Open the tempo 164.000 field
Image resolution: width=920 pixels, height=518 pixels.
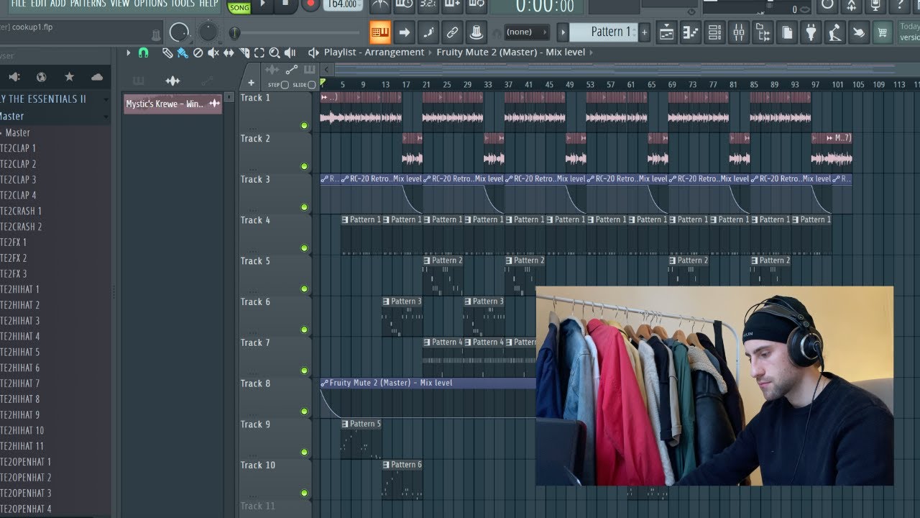342,4
